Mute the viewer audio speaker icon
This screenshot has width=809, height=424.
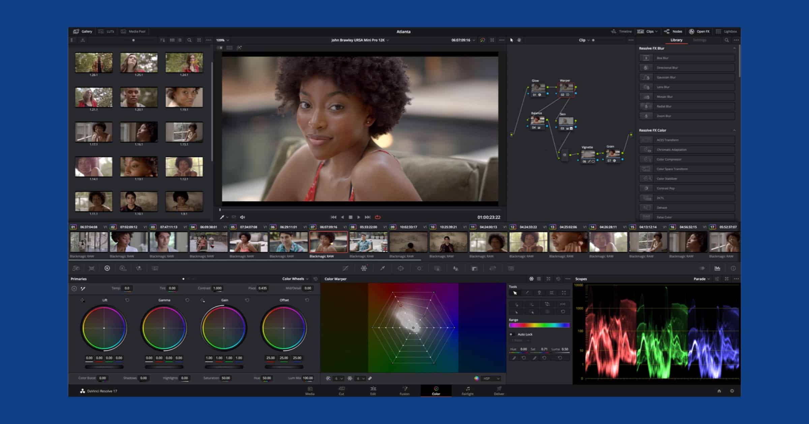[242, 217]
